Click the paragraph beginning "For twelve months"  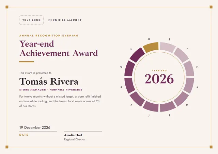coord(60,101)
